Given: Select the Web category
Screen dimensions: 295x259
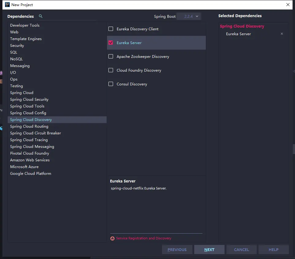Looking at the screenshot, I should click(57, 32).
